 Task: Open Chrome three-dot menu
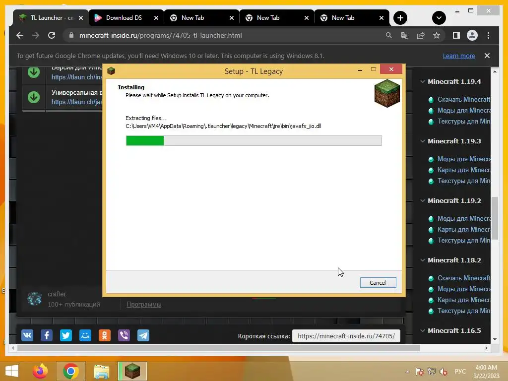(x=488, y=35)
